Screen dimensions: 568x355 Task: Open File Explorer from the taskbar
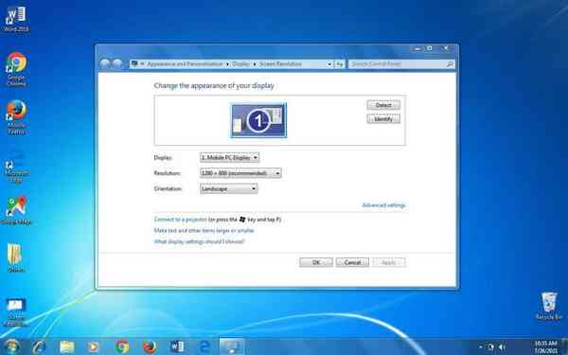pos(66,347)
